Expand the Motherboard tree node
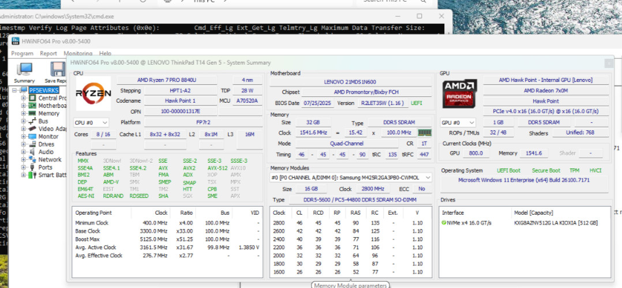 [24, 106]
